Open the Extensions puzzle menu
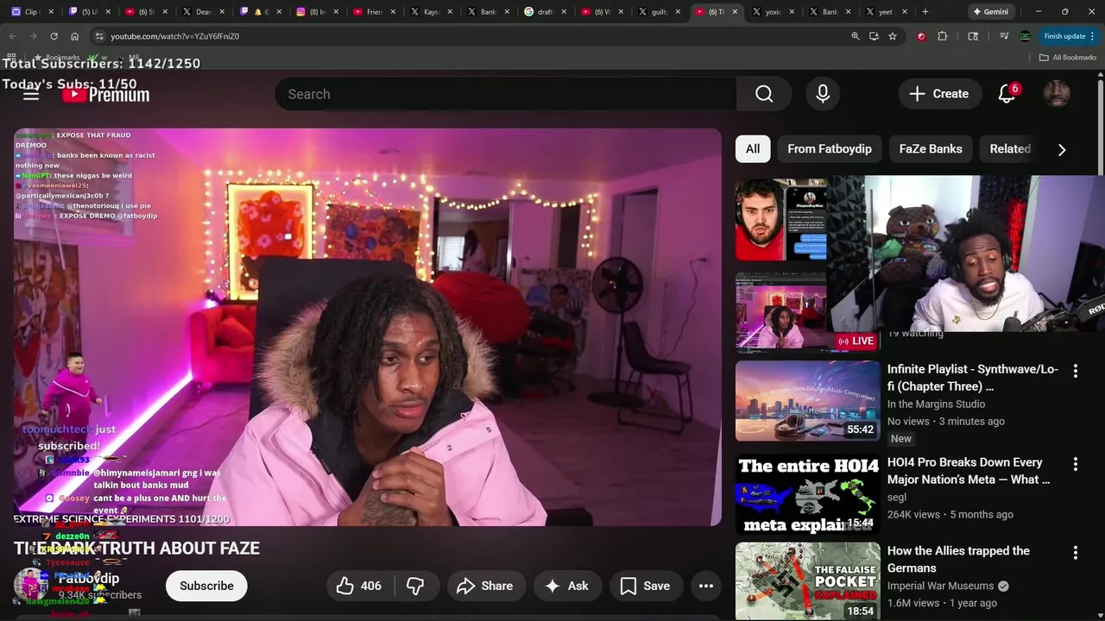Screen dimensions: 1105x621 [x=942, y=36]
